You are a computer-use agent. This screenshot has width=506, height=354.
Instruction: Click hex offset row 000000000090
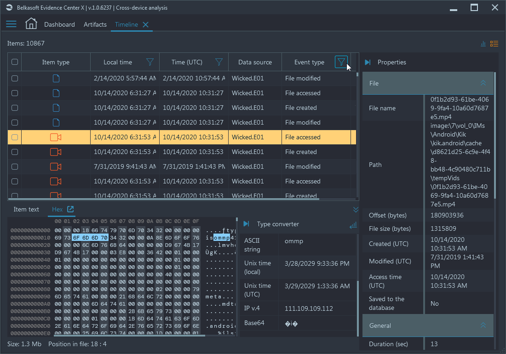coord(30,297)
